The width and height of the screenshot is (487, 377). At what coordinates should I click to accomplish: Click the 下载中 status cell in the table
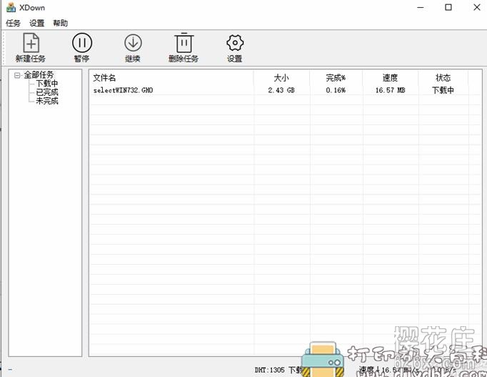click(443, 90)
